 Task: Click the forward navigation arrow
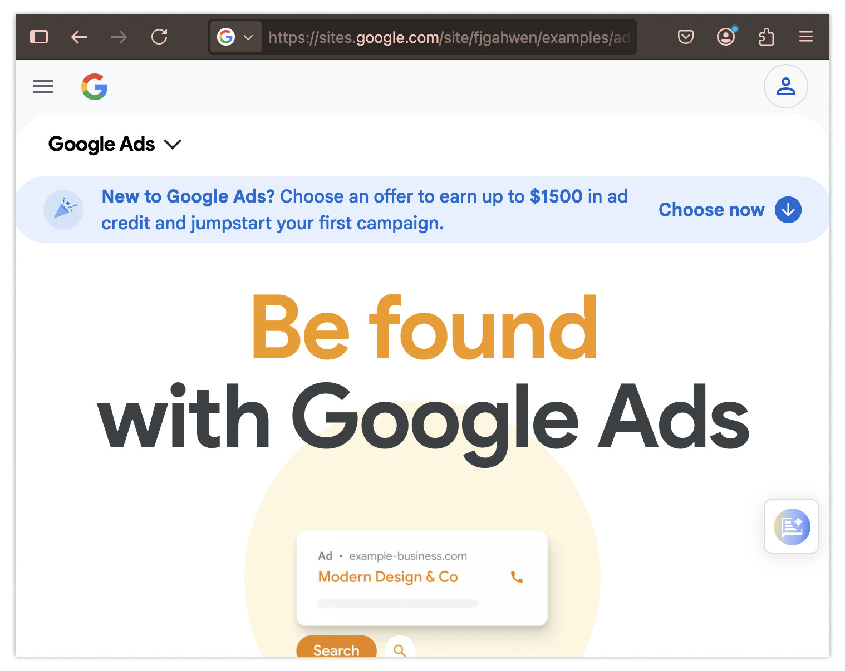click(119, 37)
